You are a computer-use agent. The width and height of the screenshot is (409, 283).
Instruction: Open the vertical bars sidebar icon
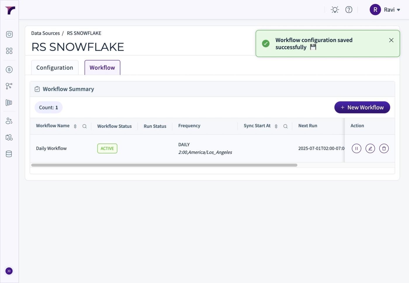(9, 103)
